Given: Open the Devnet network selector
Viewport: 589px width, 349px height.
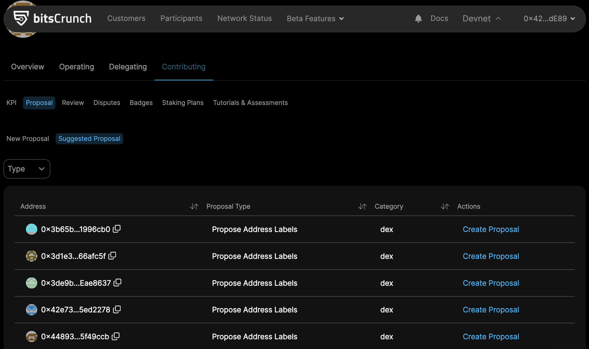Looking at the screenshot, I should coord(482,19).
